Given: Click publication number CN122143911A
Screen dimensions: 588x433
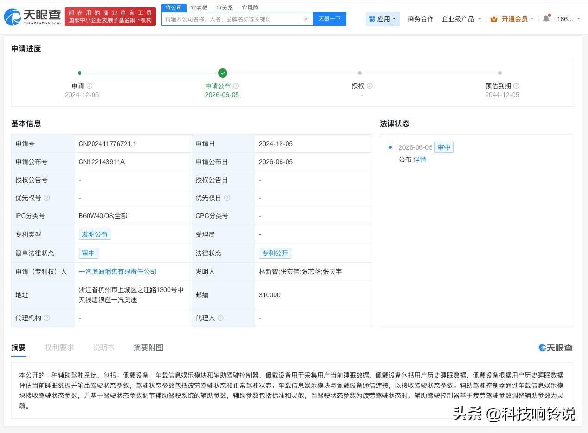Looking at the screenshot, I should [x=101, y=162].
